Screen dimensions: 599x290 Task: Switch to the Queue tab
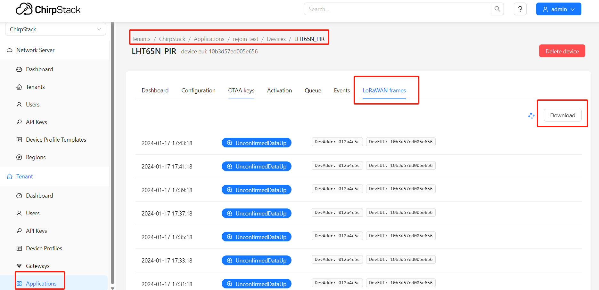(x=313, y=90)
